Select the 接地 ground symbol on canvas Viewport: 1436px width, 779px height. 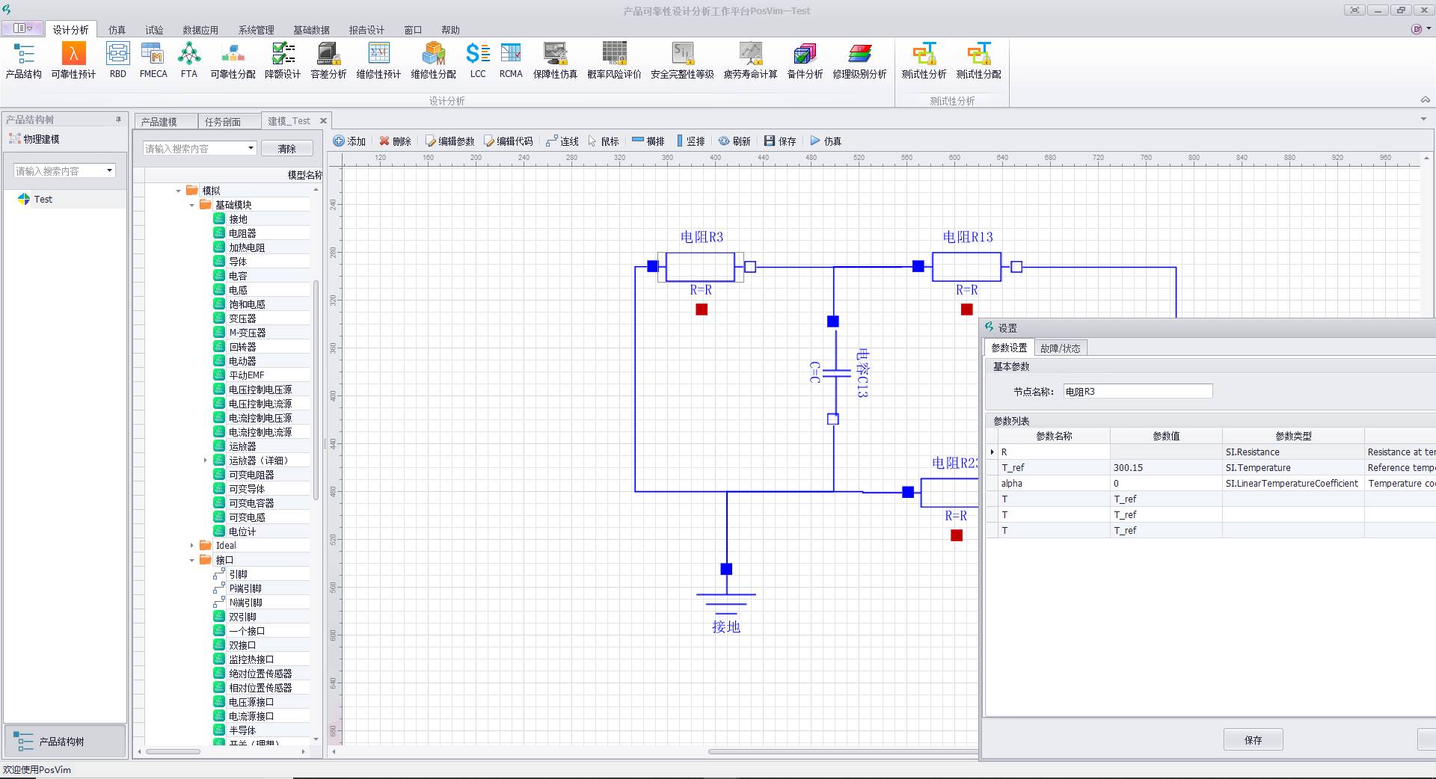pos(725,603)
